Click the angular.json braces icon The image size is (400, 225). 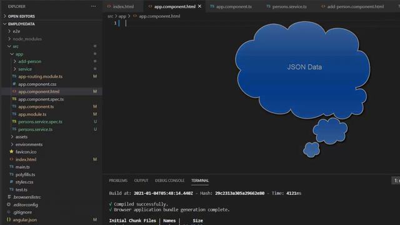coord(9,219)
